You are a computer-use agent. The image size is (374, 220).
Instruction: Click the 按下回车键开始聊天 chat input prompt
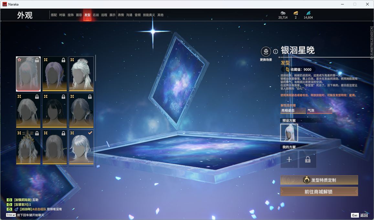pos(30,215)
